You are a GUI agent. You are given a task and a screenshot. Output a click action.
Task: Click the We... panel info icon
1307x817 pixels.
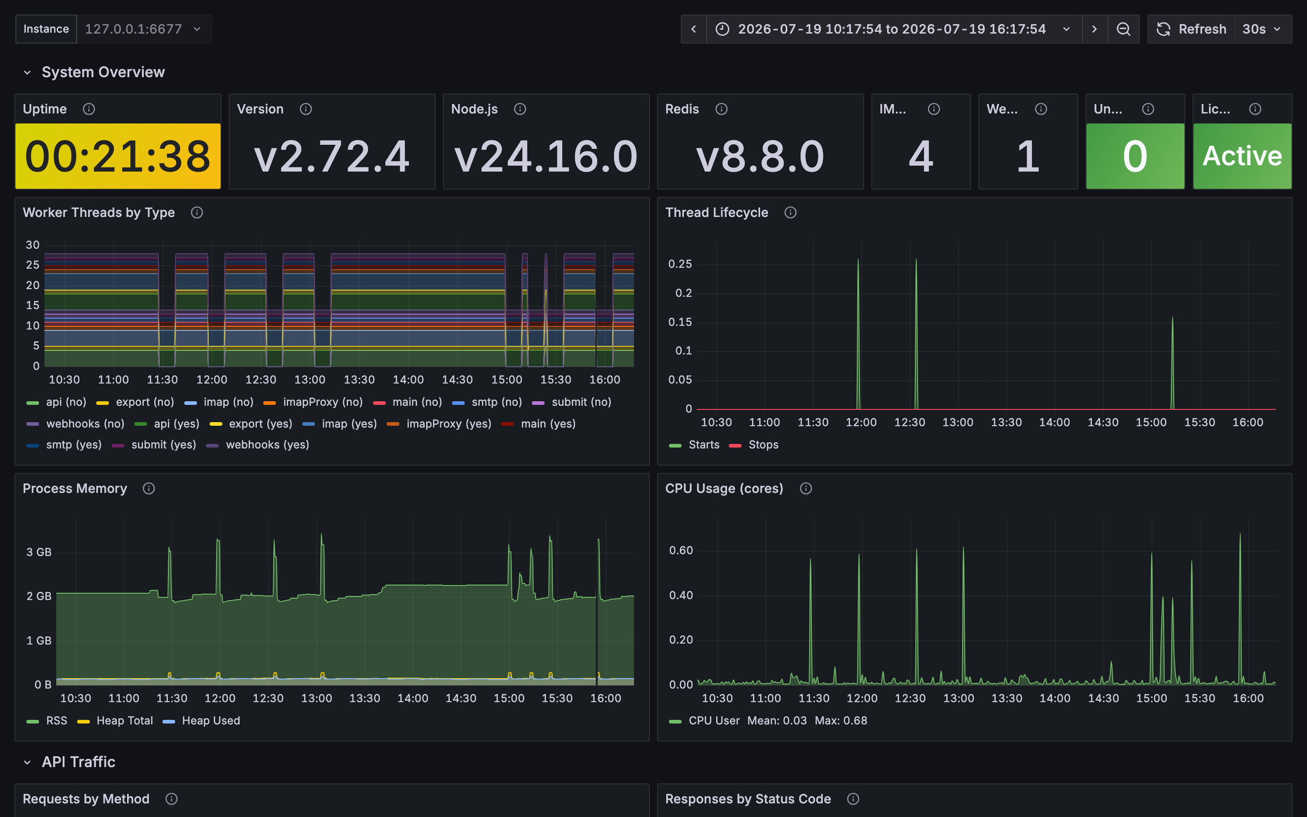pos(1041,109)
